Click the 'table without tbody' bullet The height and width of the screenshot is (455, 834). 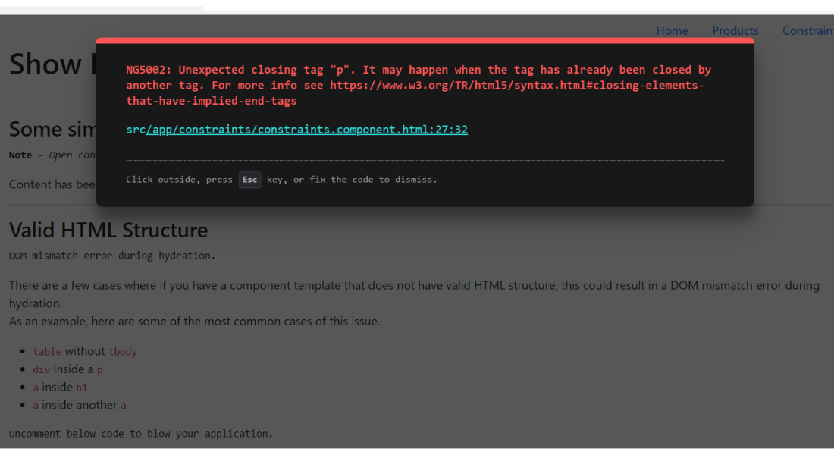[x=85, y=351]
